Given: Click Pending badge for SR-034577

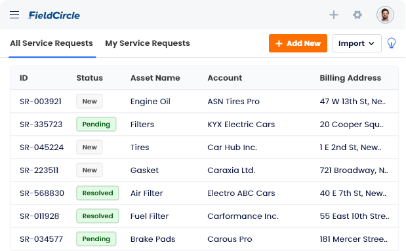Looking at the screenshot, I should pos(96,239).
